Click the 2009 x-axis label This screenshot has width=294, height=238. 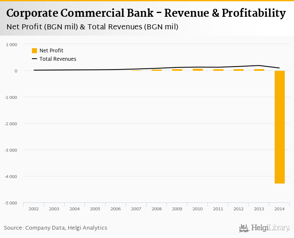tap(177, 209)
